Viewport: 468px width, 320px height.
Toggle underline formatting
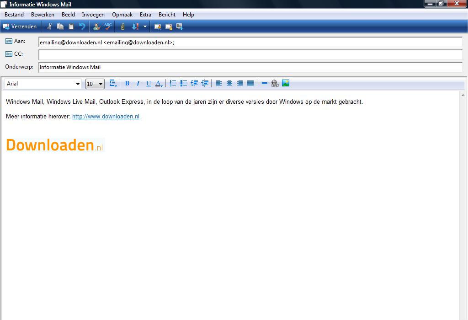click(149, 83)
